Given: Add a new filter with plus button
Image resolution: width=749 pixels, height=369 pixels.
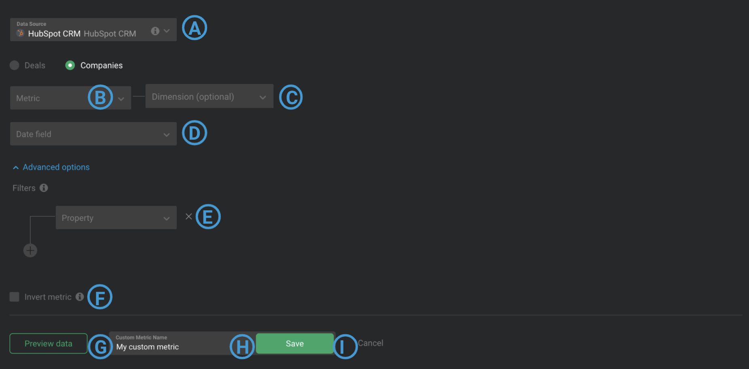Looking at the screenshot, I should tap(30, 250).
